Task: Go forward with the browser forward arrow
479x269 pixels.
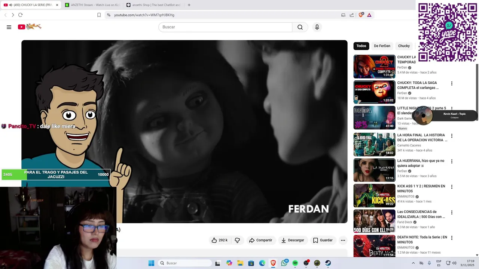Action: tap(13, 15)
